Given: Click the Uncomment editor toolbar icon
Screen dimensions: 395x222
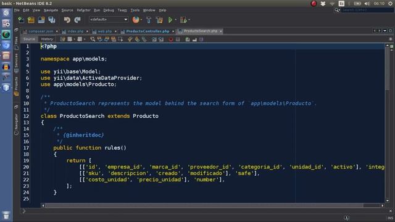Looking at the screenshot, I should click(x=194, y=39).
